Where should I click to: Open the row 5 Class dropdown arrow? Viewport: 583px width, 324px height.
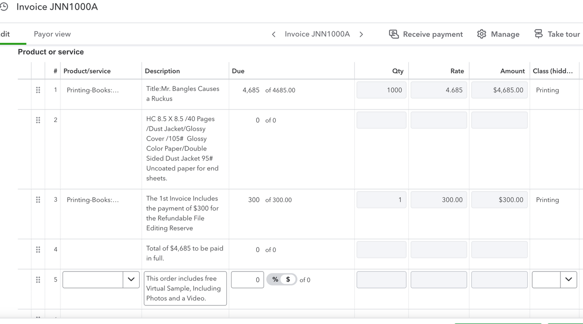(x=568, y=280)
